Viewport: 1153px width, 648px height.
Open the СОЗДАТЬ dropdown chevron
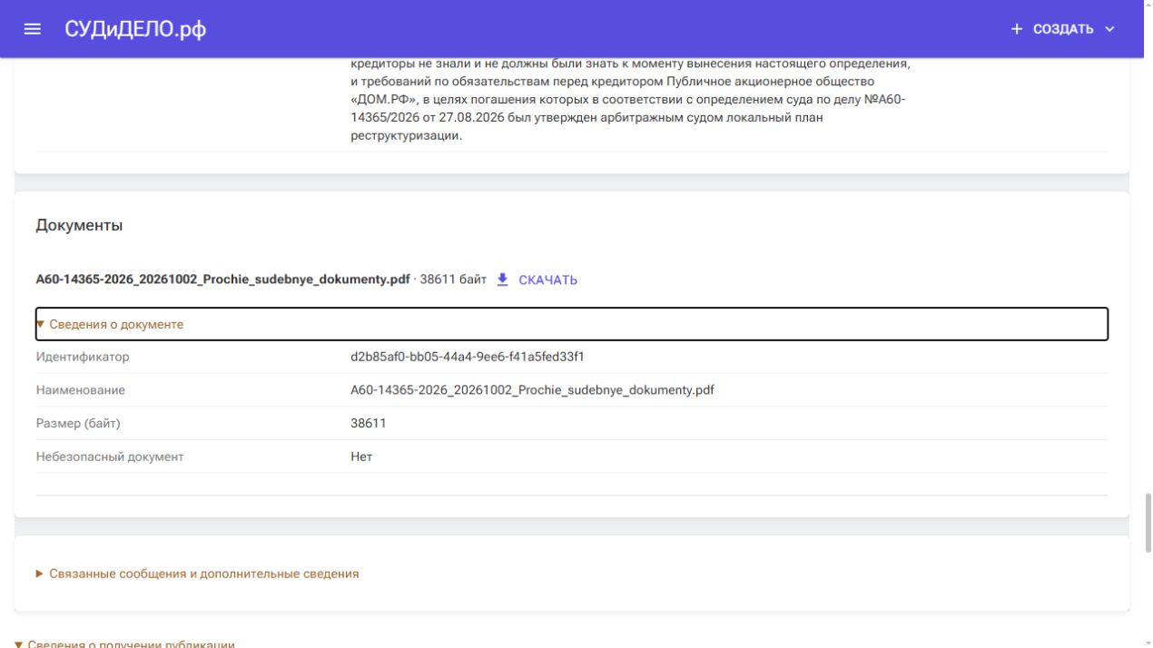(x=1109, y=29)
